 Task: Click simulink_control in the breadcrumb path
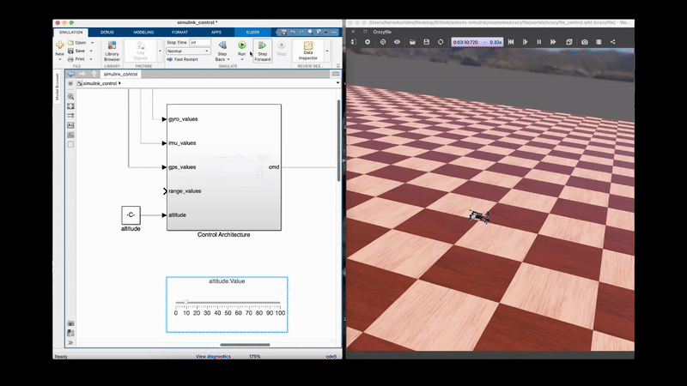click(100, 83)
